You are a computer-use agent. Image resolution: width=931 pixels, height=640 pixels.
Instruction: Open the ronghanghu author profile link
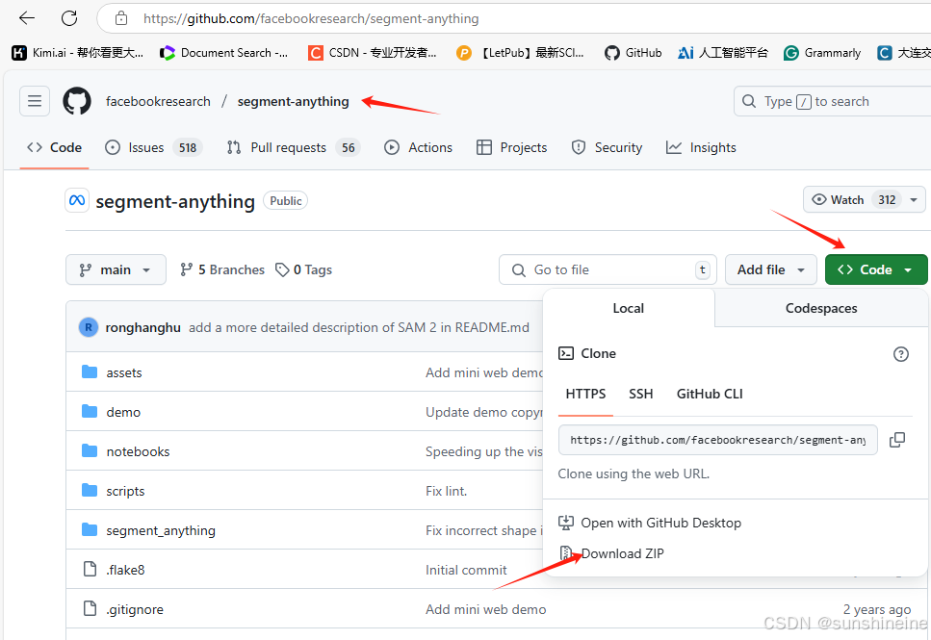[x=143, y=328]
